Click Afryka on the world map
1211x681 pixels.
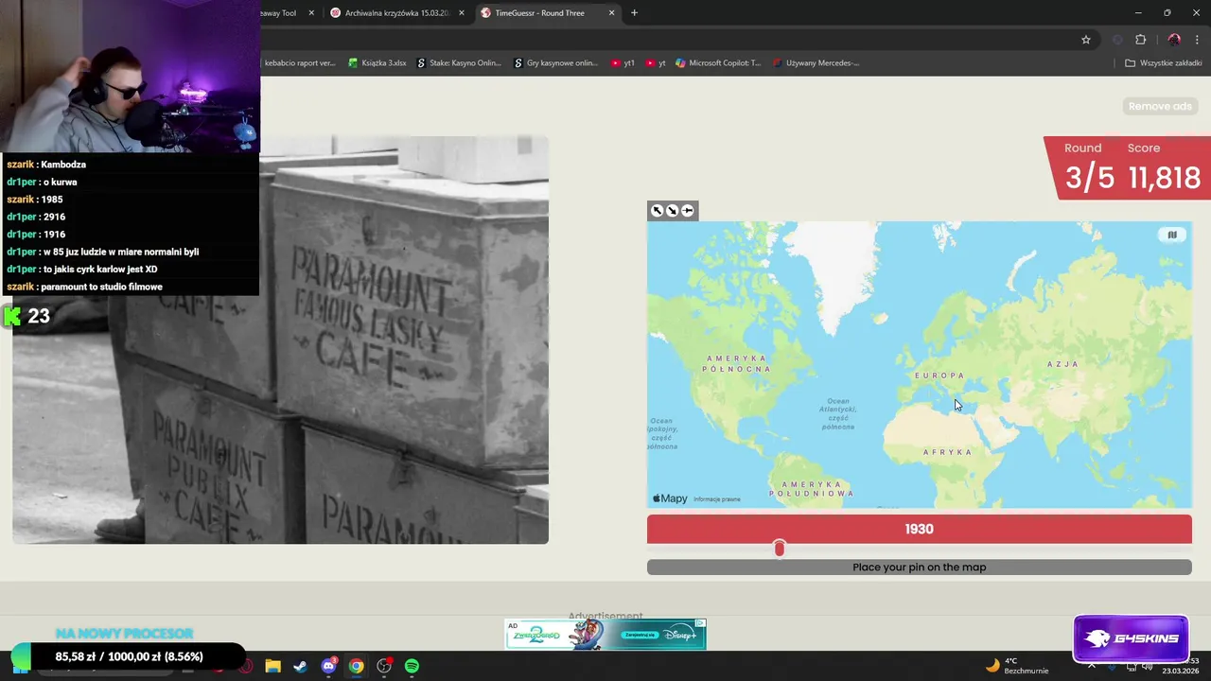click(947, 452)
